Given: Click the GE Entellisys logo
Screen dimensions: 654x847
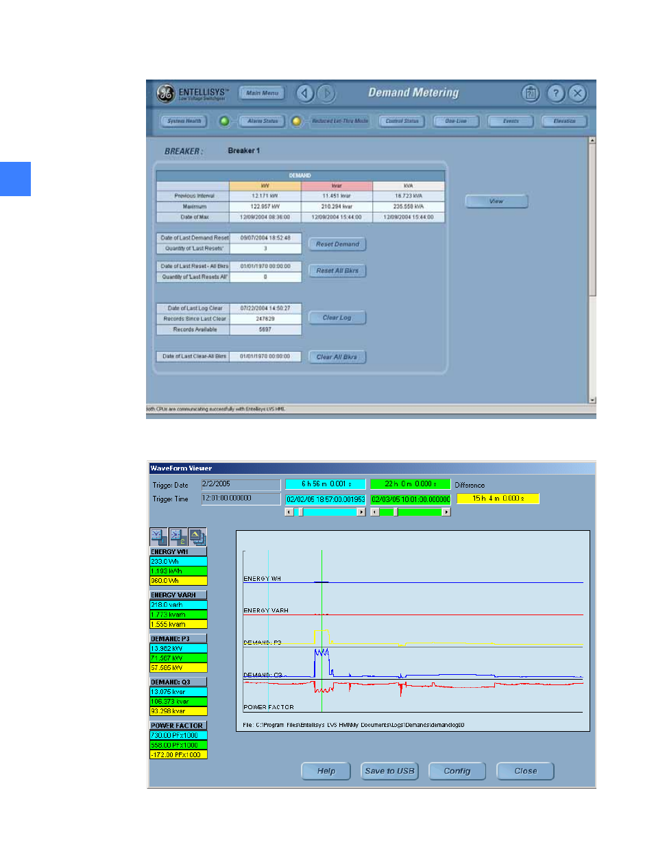Looking at the screenshot, I should (x=165, y=93).
